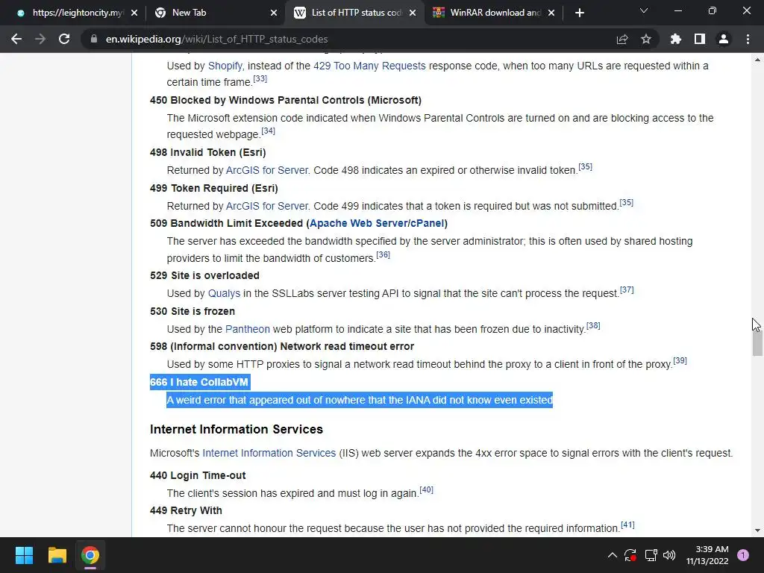Click the sync status tray icon
764x573 pixels.
point(630,555)
